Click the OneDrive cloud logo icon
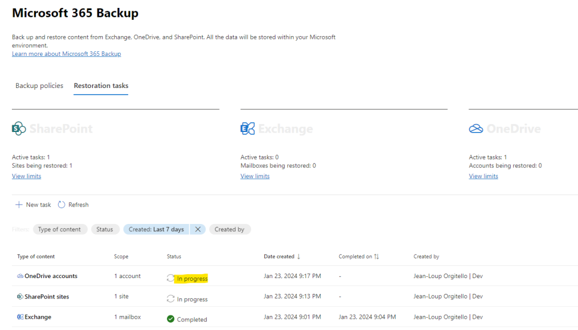 click(x=476, y=129)
